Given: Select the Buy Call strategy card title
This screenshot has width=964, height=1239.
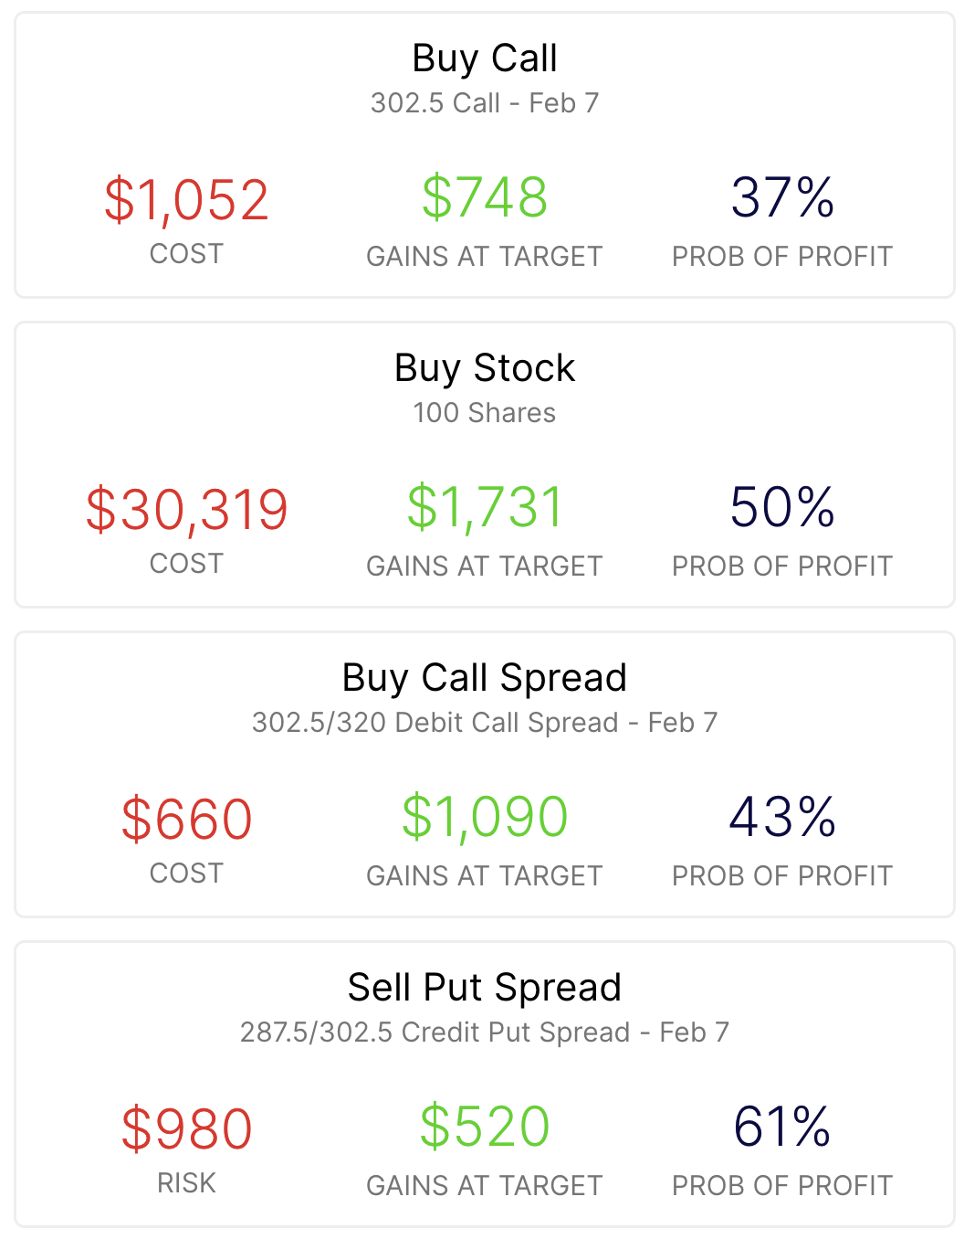Looking at the screenshot, I should pos(485,58).
